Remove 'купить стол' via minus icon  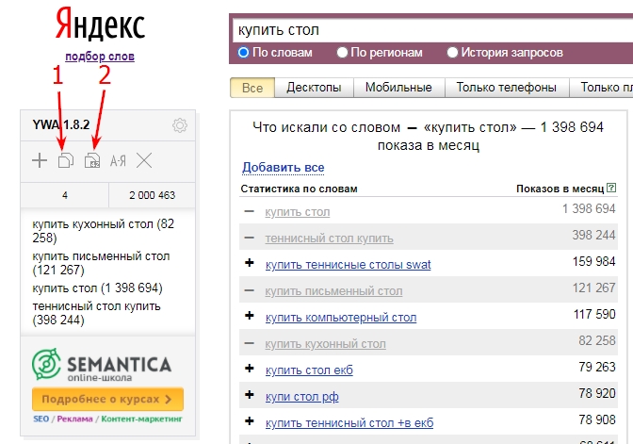(250, 211)
